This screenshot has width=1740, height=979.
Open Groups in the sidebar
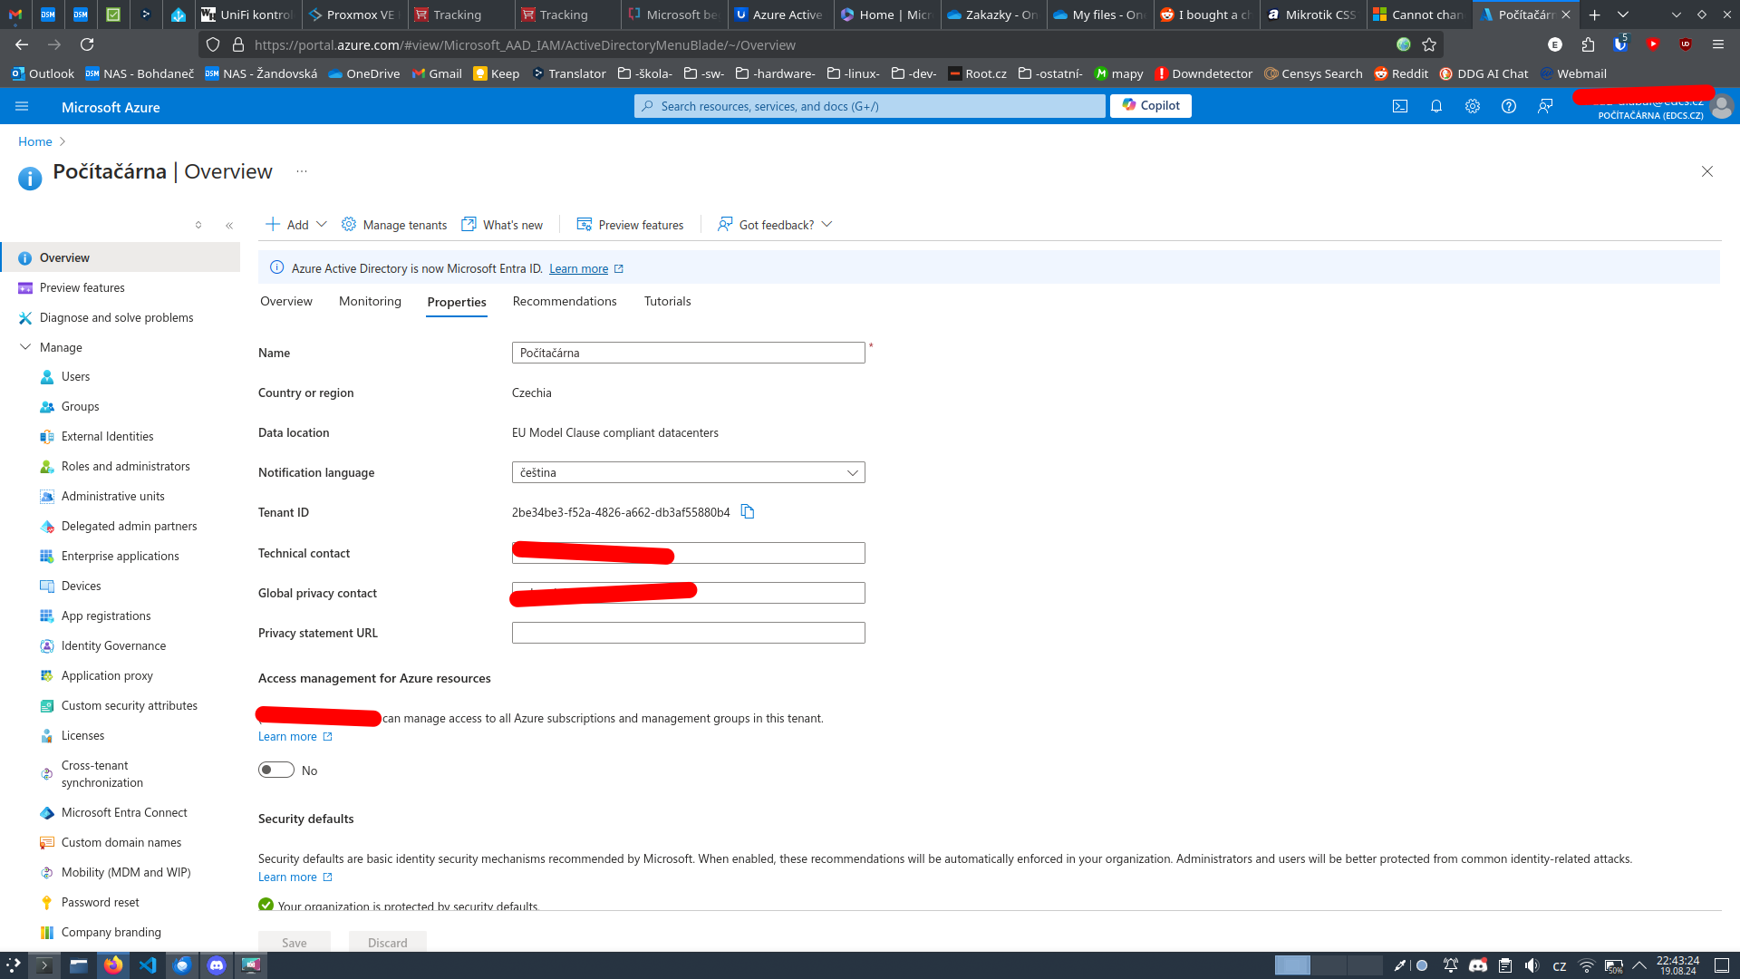click(80, 407)
